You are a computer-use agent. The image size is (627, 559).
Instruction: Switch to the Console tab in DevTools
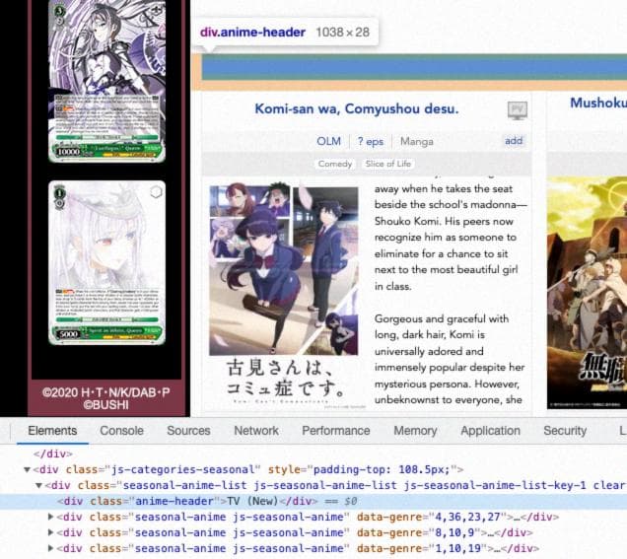[121, 431]
